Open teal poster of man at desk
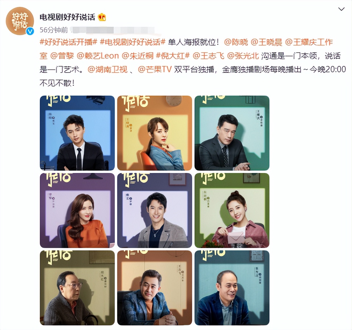Screen dimensions: 352x330 point(232,133)
